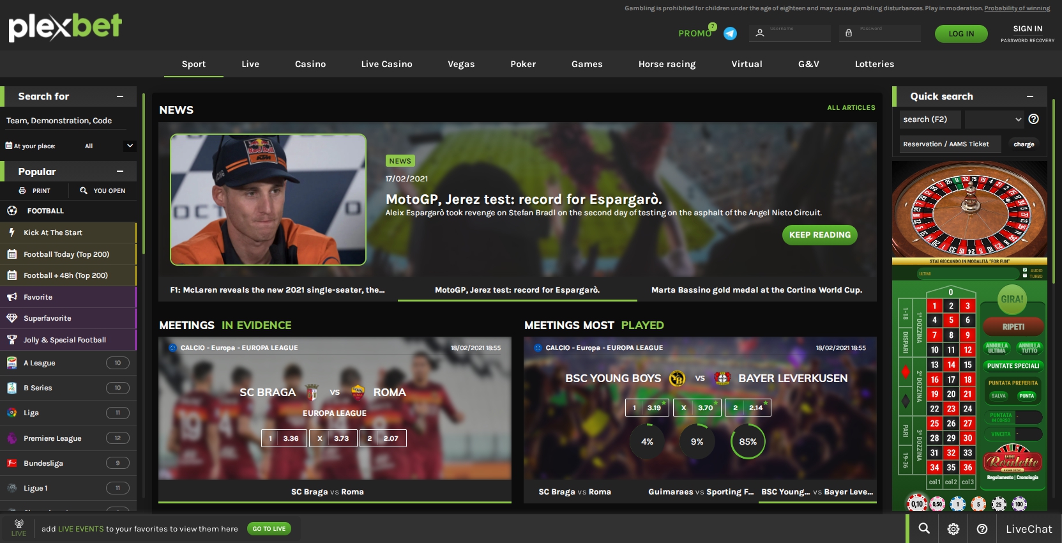Collapse the Popular panel
1062x543 pixels.
[x=120, y=171]
